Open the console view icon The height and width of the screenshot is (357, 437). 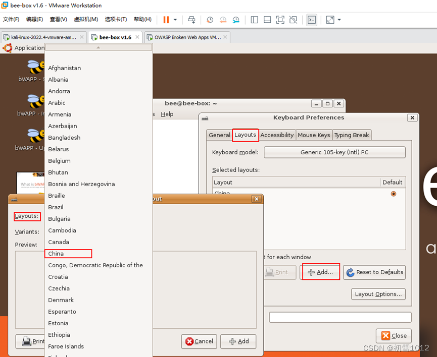[312, 20]
